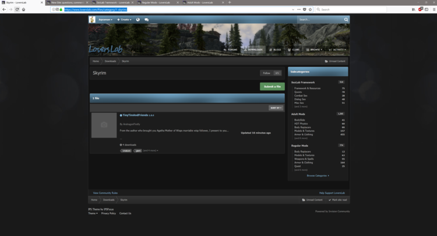Image resolution: width=437 pixels, height=236 pixels.
Task: Click the Downloads link in the top breadcrumb
Action: coord(110,61)
